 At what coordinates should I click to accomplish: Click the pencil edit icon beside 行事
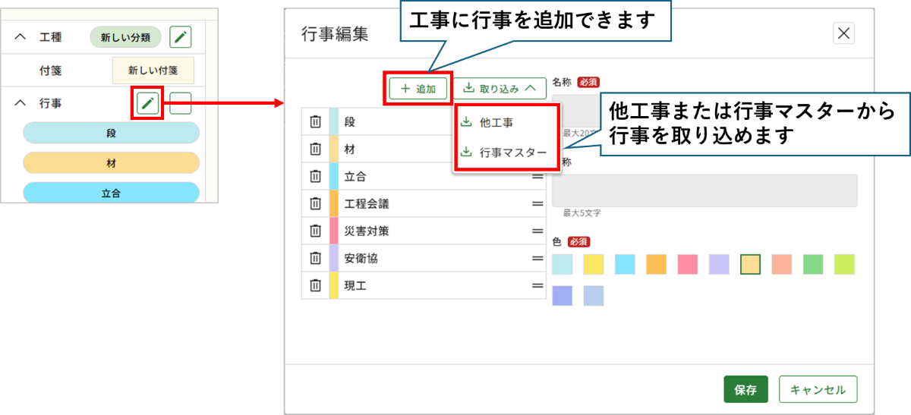(x=149, y=103)
